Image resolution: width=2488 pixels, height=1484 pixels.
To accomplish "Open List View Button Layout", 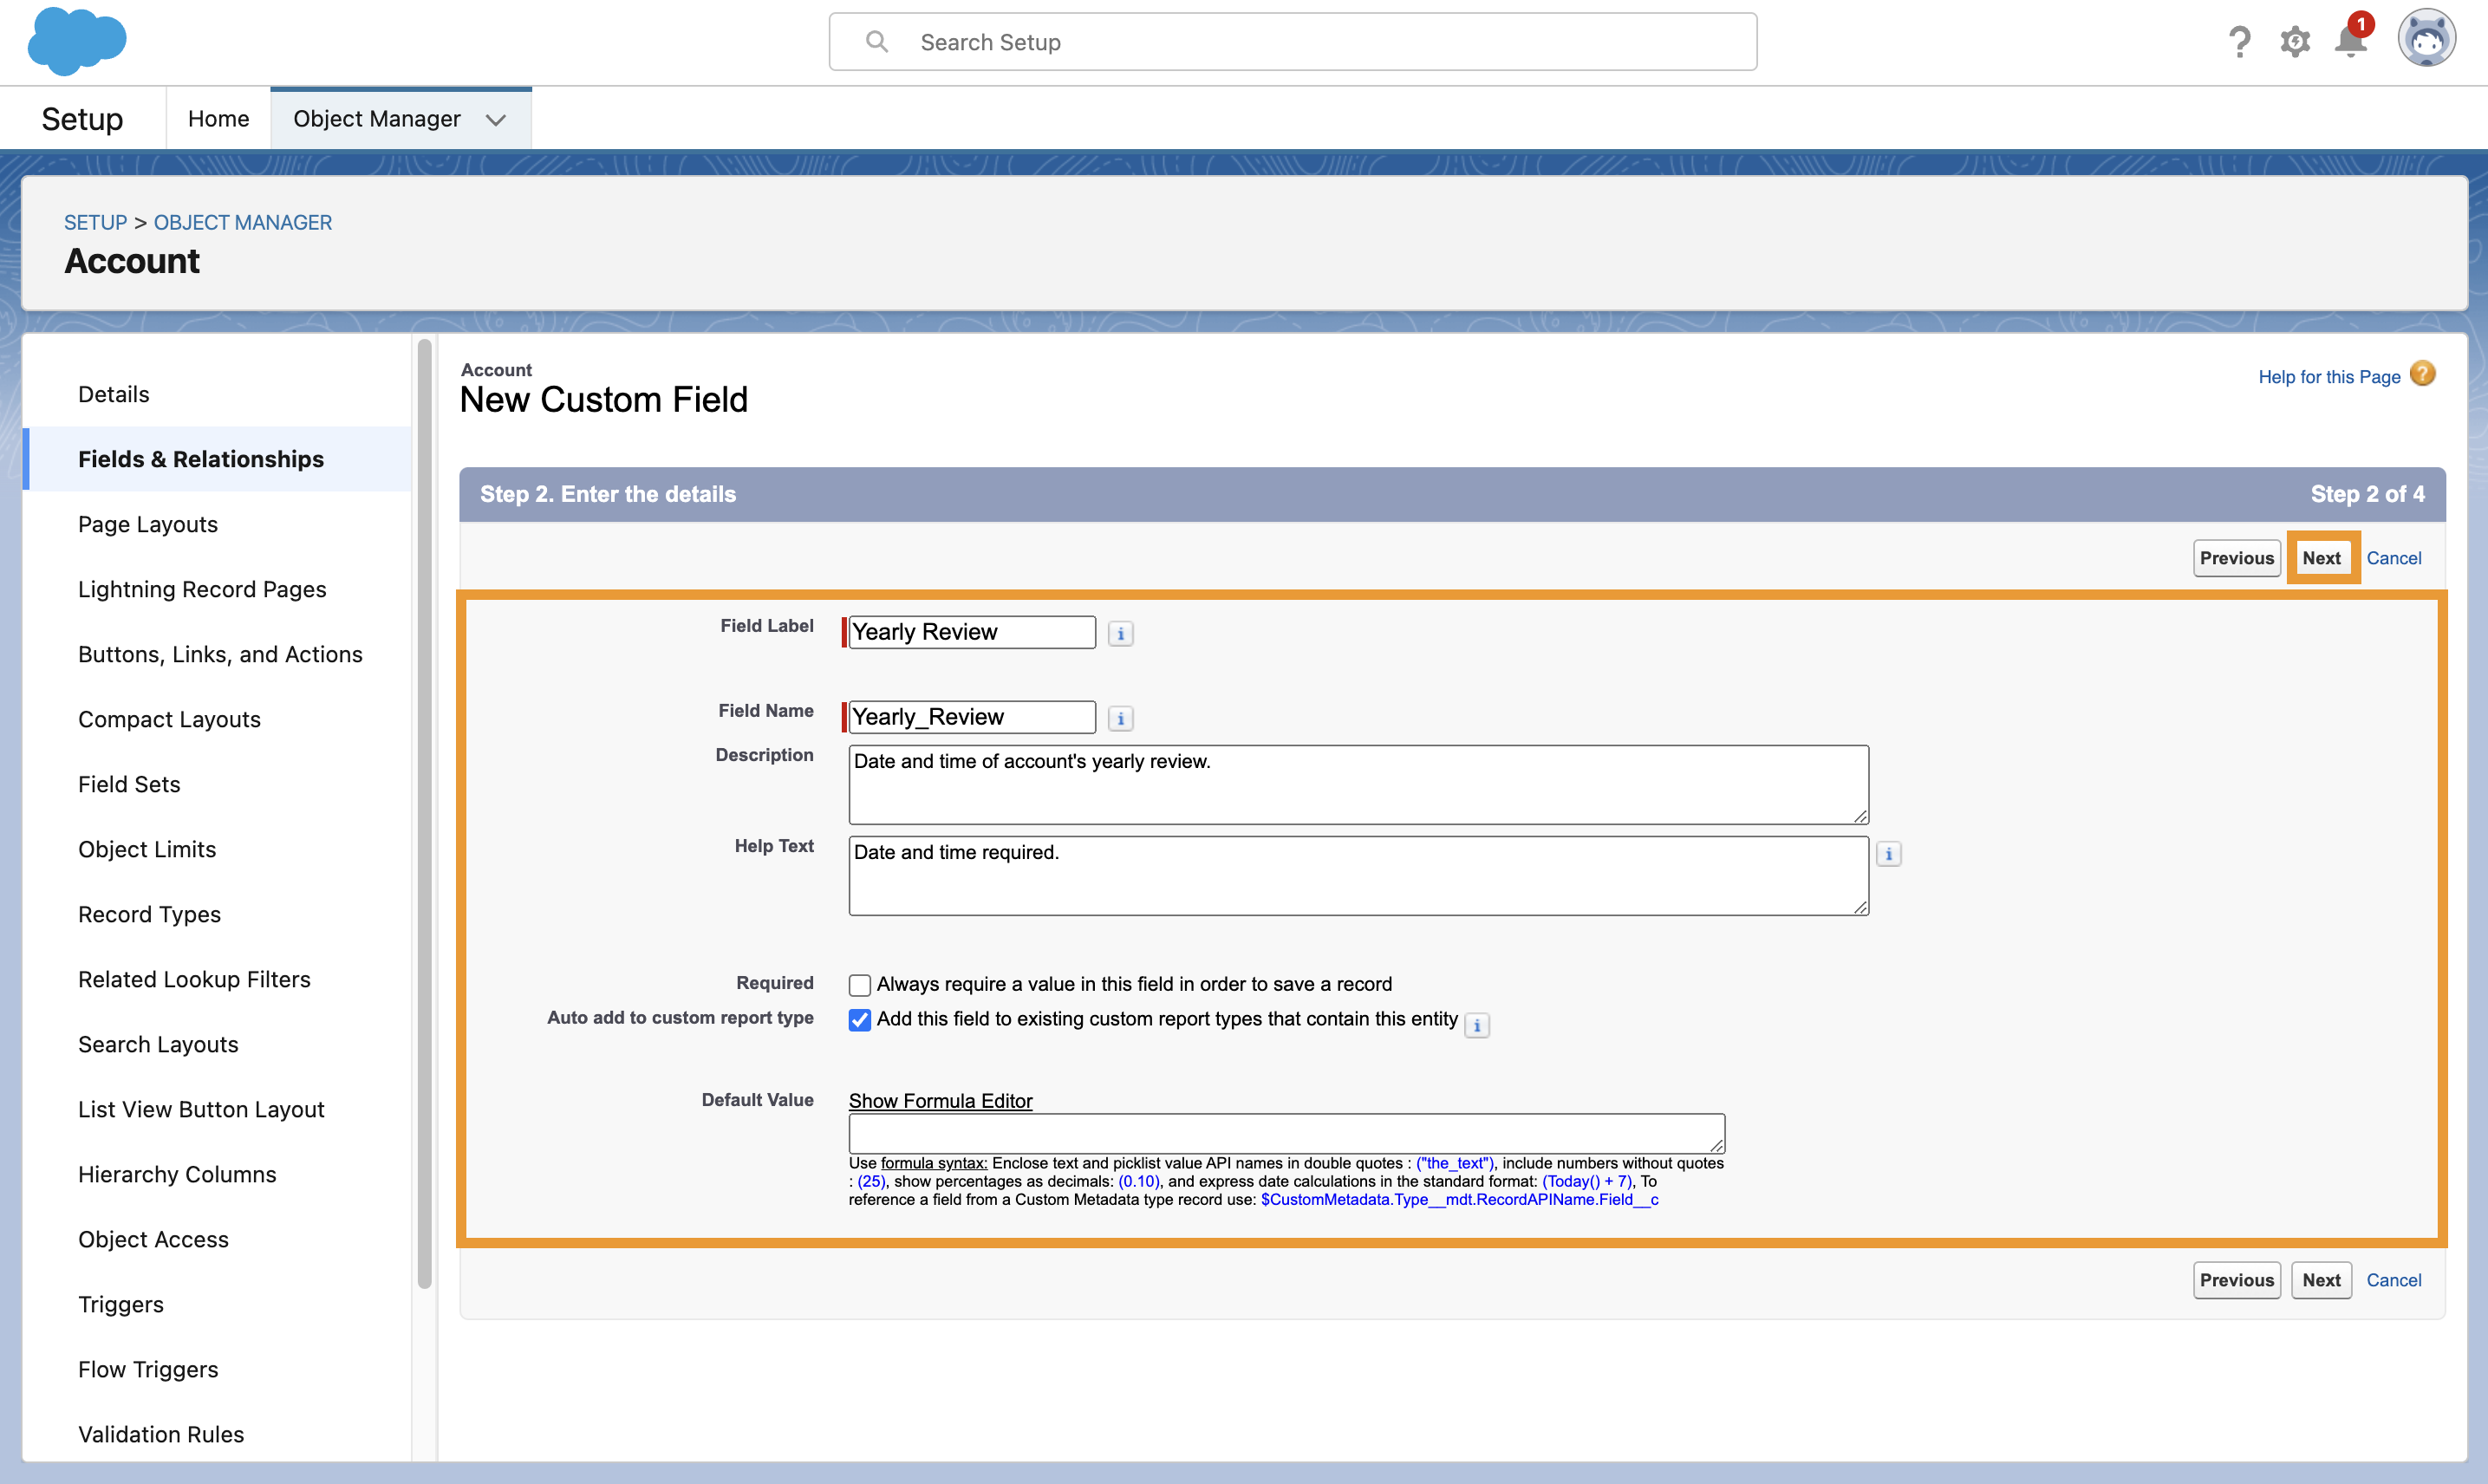I will pos(201,1109).
